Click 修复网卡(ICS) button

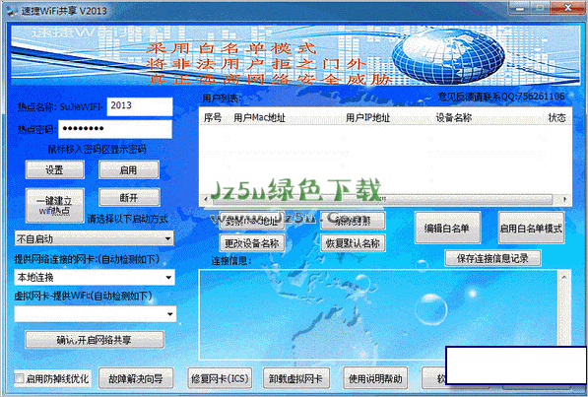coord(220,378)
